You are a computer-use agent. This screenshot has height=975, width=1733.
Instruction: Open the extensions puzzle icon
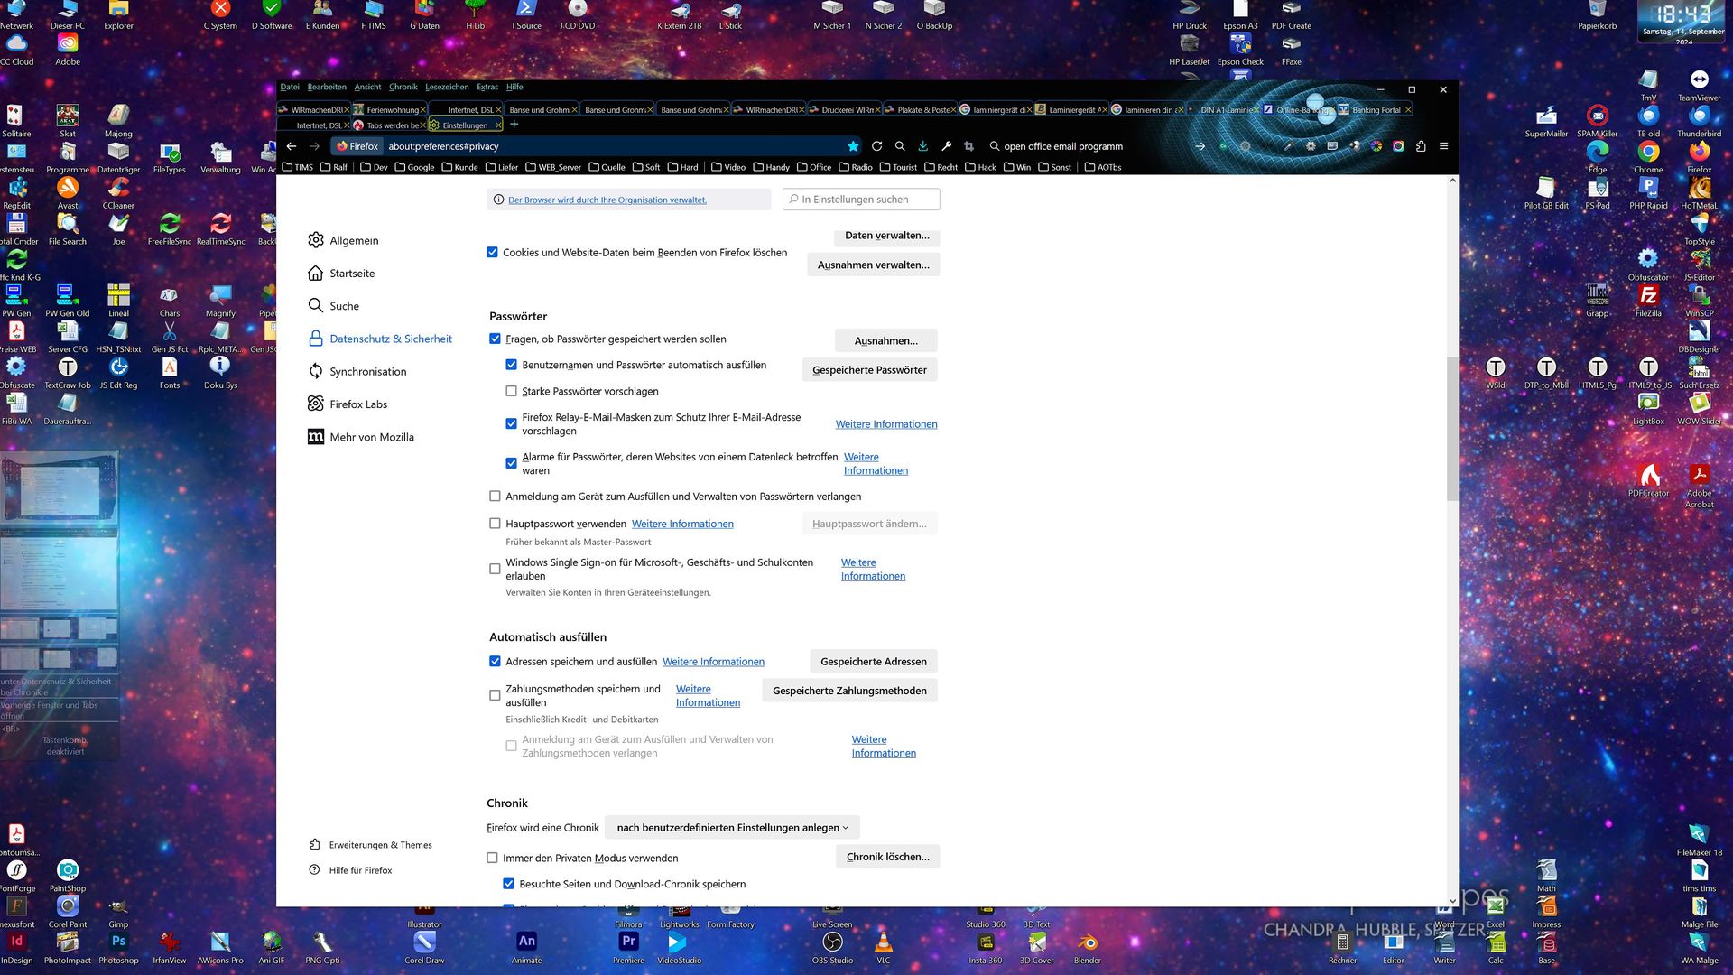pyautogui.click(x=1421, y=146)
